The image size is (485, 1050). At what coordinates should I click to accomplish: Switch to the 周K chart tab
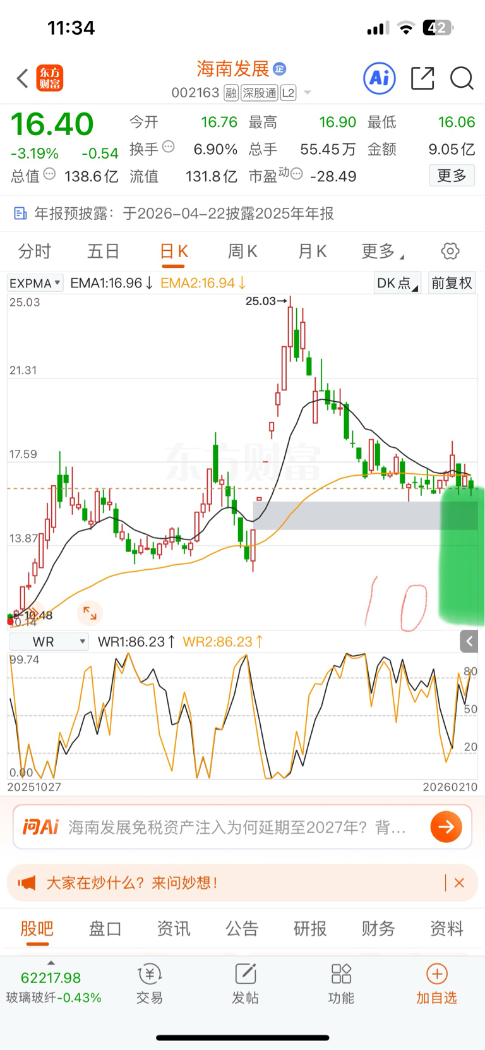(x=242, y=251)
